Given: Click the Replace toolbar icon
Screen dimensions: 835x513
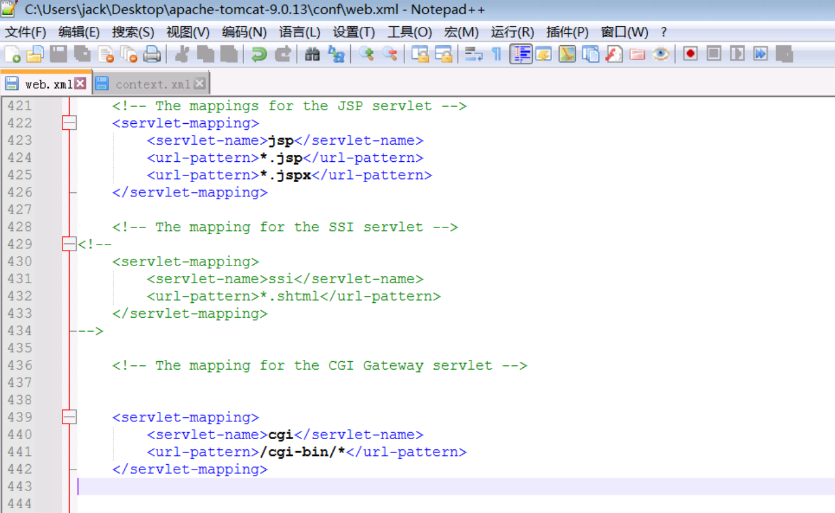Looking at the screenshot, I should point(336,54).
